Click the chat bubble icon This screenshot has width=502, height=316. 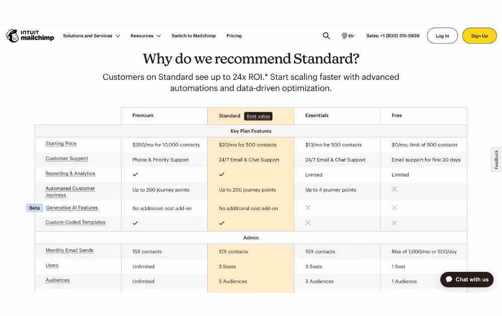click(449, 279)
